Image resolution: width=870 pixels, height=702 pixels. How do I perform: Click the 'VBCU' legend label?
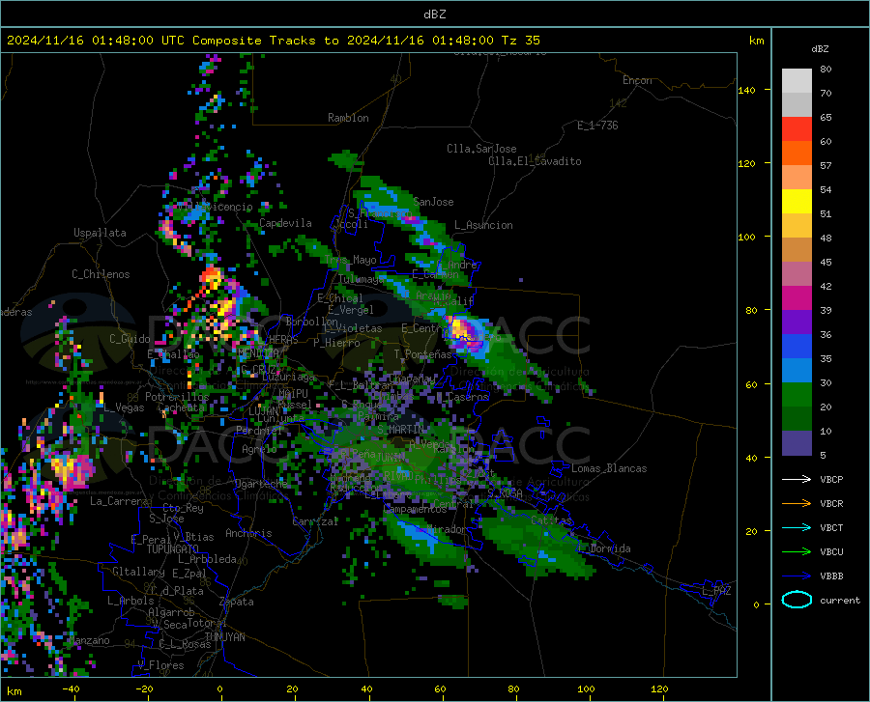(831, 552)
